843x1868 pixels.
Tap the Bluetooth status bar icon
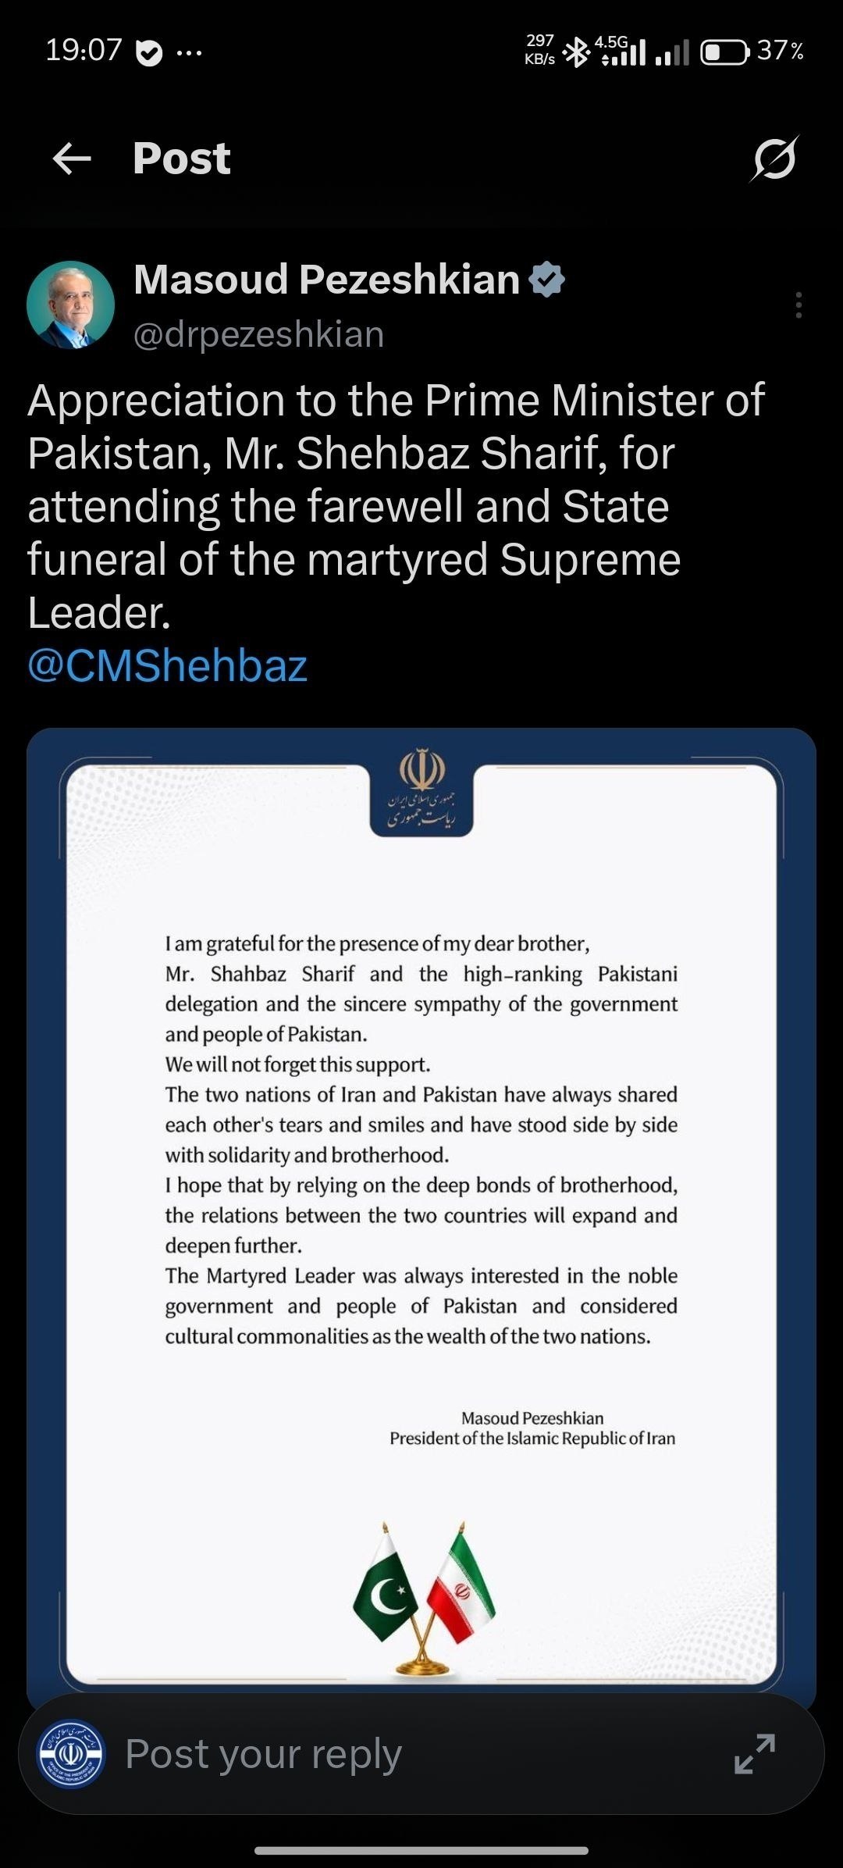point(577,52)
